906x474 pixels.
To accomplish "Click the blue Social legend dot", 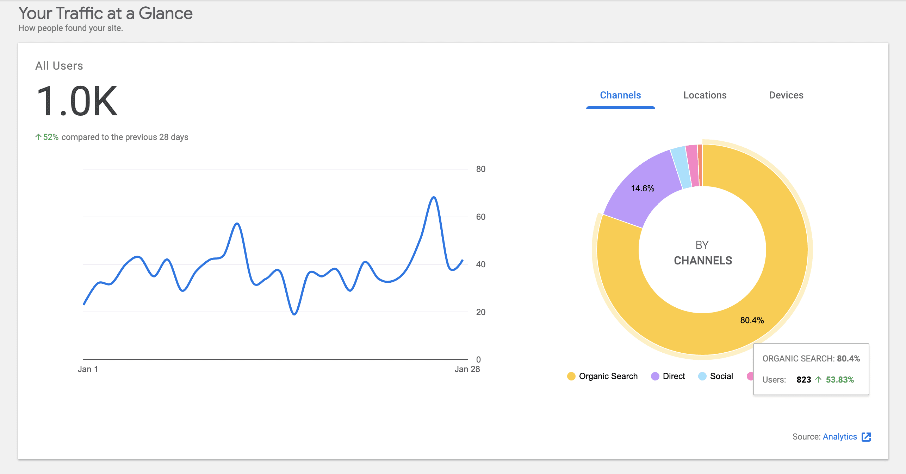I will pyautogui.click(x=702, y=376).
